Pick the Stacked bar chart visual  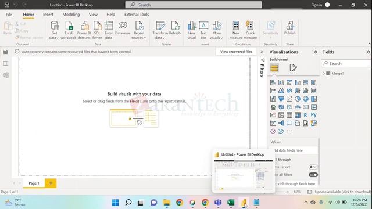coord(273,82)
